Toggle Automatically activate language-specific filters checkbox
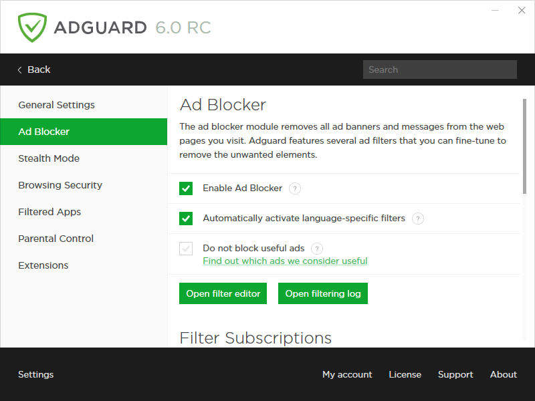Viewport: 535px width, 401px height. tap(186, 219)
